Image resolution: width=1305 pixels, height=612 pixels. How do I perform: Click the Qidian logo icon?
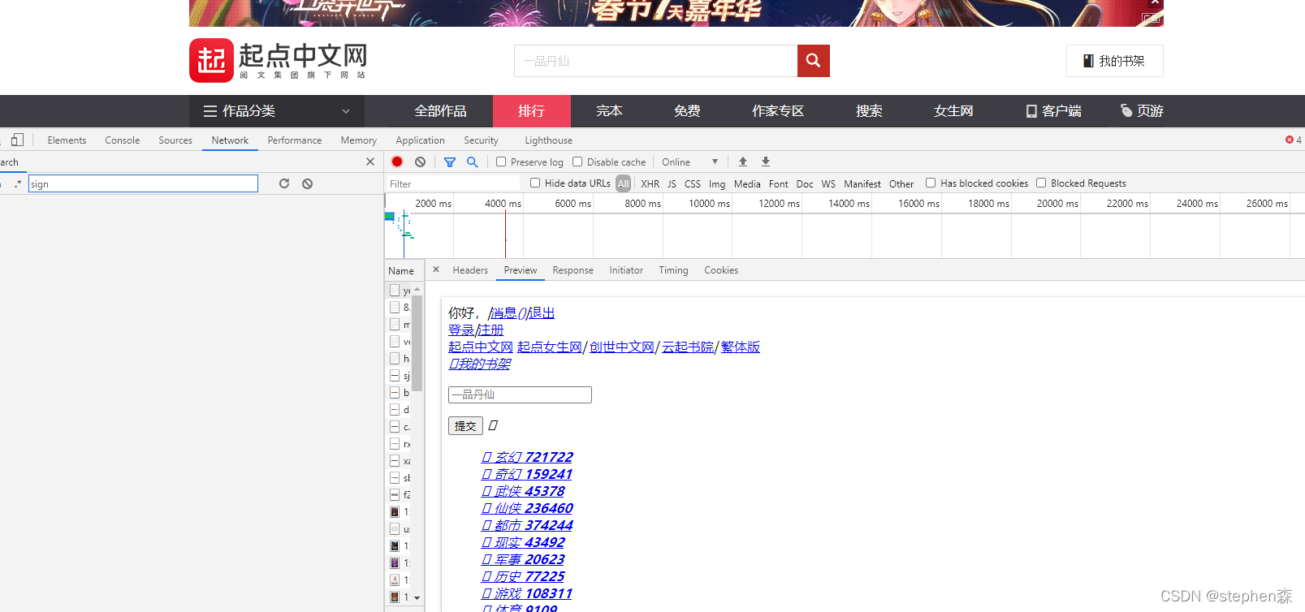[211, 60]
